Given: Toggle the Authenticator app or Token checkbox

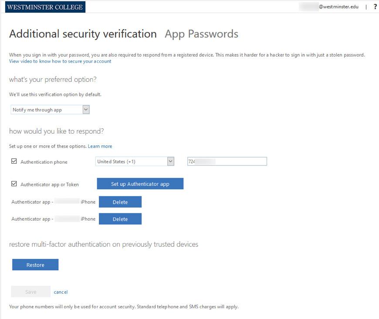Looking at the screenshot, I should [14, 184].
